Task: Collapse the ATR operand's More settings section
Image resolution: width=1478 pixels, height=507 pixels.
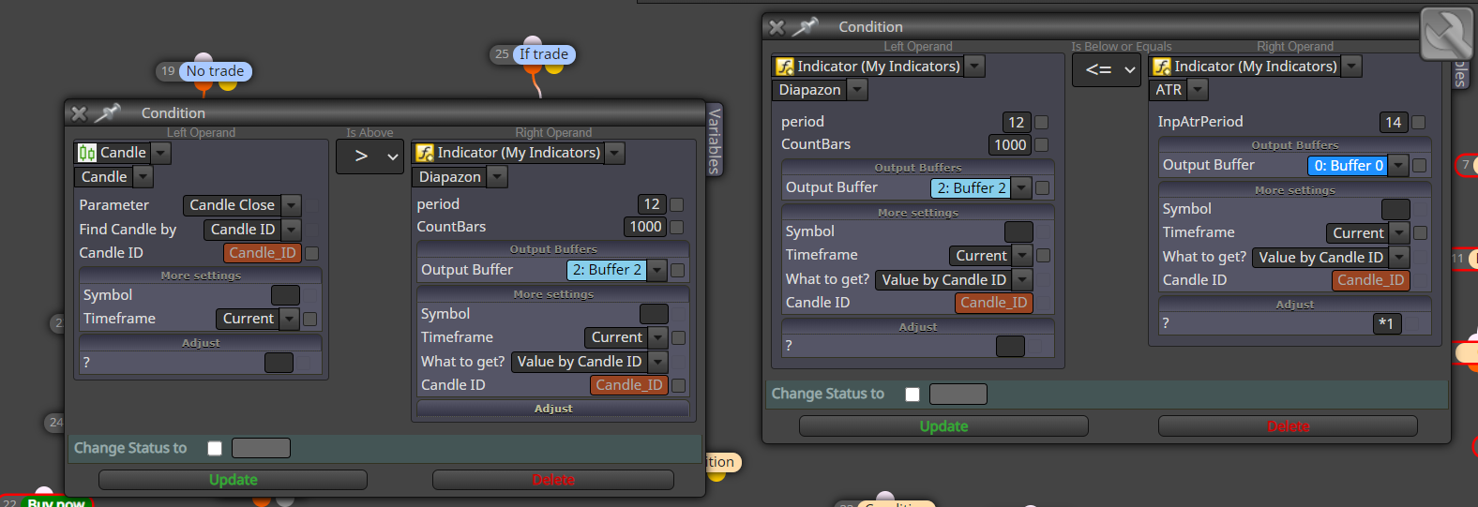Action: pos(1295,190)
